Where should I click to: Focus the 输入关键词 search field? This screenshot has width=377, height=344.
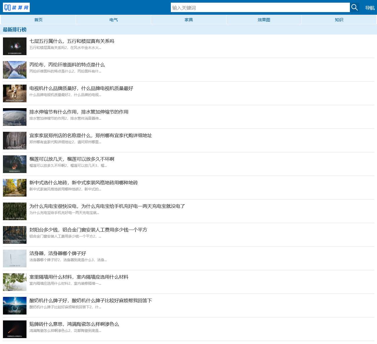[x=260, y=7]
